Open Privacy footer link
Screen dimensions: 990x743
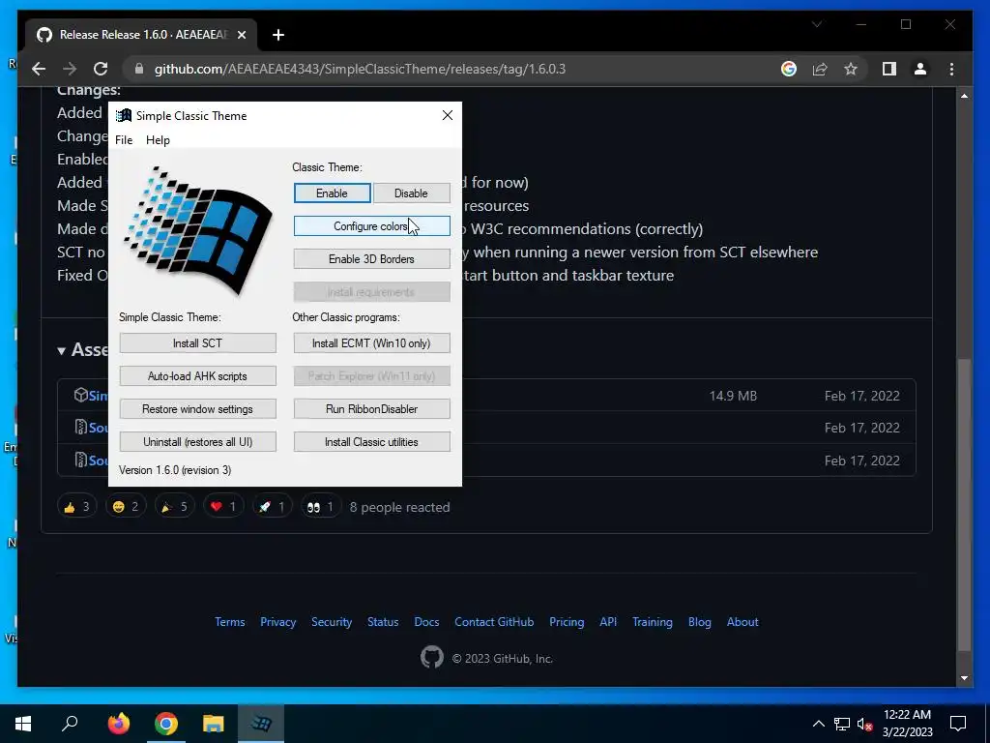(x=277, y=622)
